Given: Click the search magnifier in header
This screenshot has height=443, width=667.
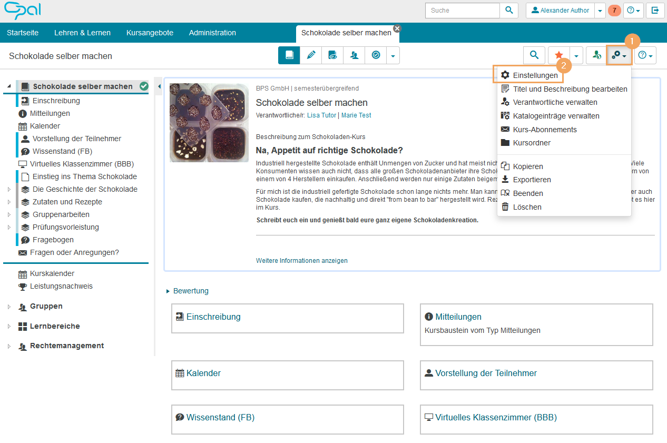Looking at the screenshot, I should pyautogui.click(x=508, y=10).
